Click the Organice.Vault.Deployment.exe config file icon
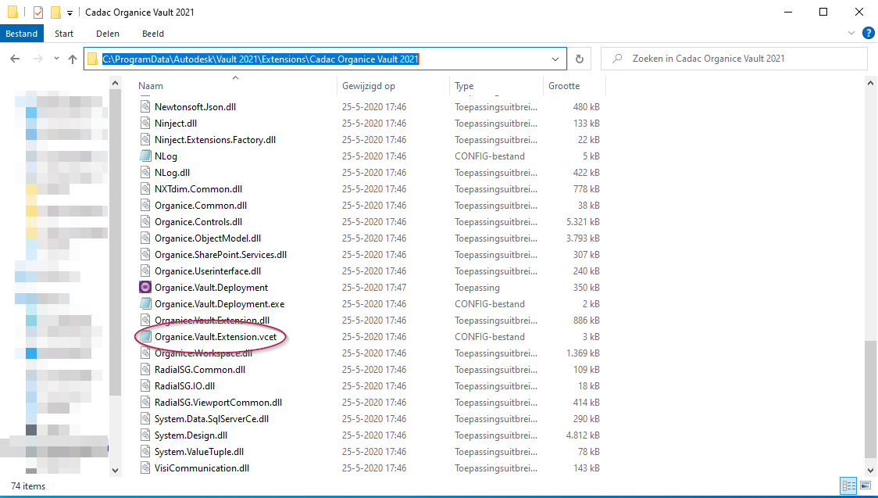Image resolution: width=878 pixels, height=498 pixels. [x=145, y=303]
